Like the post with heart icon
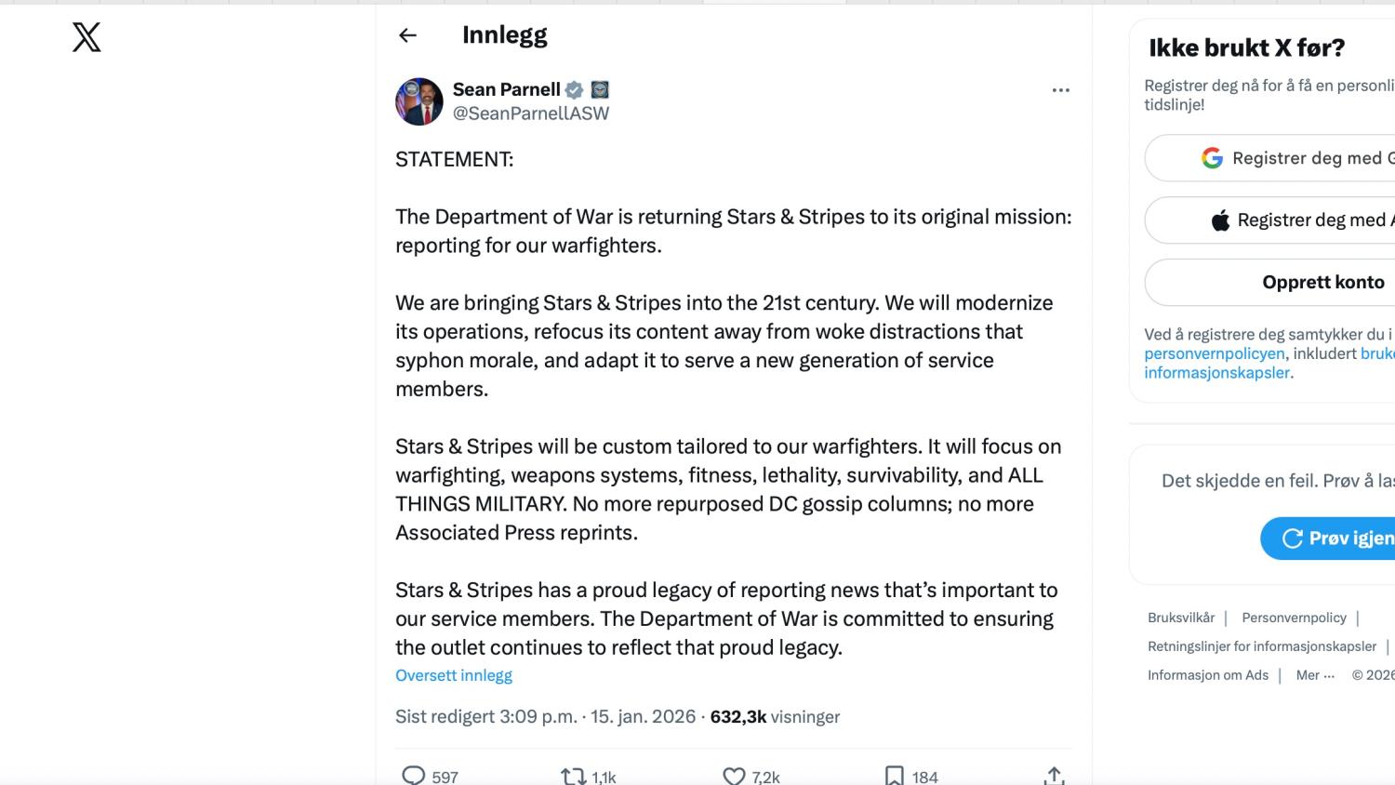Screen dimensions: 1395x785 click(x=734, y=776)
